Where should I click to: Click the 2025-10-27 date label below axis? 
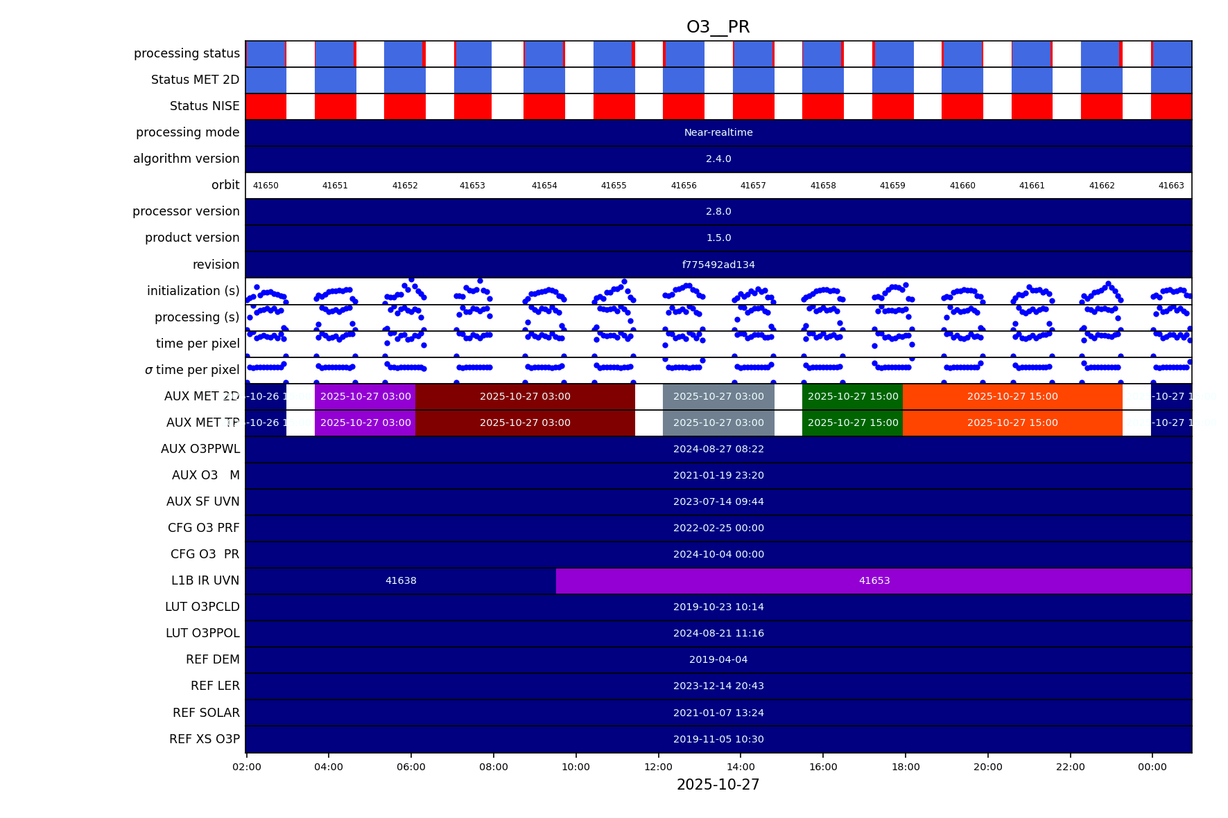(718, 785)
